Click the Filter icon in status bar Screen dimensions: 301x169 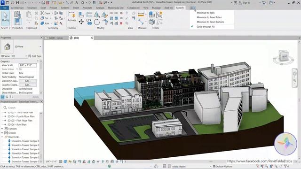coord(285,166)
